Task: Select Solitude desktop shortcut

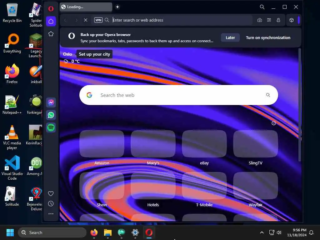Action: (12, 196)
